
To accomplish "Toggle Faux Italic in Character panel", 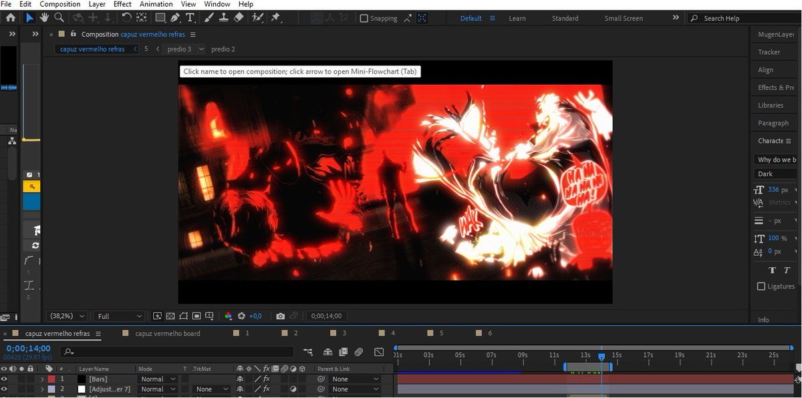I will tap(787, 270).
